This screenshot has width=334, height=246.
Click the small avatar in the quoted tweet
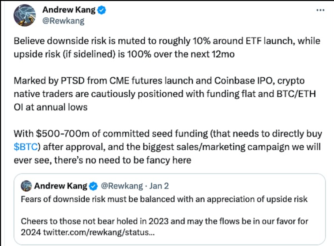[27, 185]
